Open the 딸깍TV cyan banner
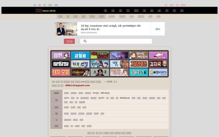The width and height of the screenshot is (219, 137). click(x=139, y=72)
